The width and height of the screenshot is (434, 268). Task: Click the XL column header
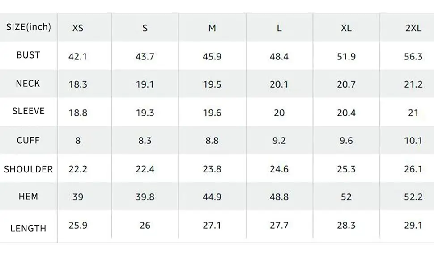(346, 28)
